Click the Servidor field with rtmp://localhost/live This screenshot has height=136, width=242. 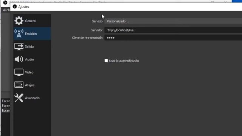pyautogui.click(x=173, y=30)
